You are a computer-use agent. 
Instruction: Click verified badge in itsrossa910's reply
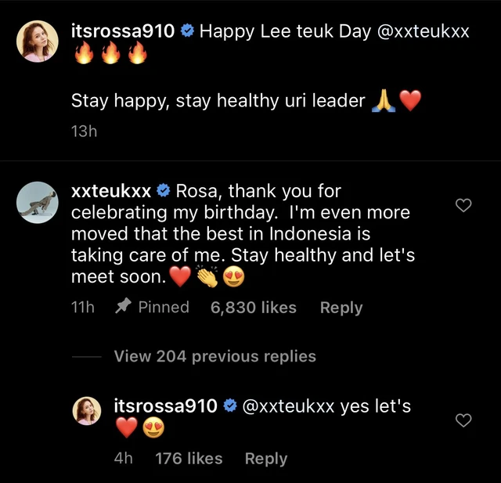[x=229, y=406]
